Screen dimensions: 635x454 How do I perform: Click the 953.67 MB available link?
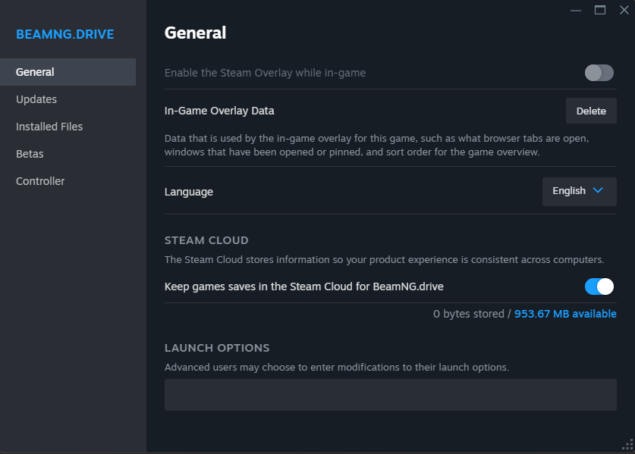(x=565, y=314)
